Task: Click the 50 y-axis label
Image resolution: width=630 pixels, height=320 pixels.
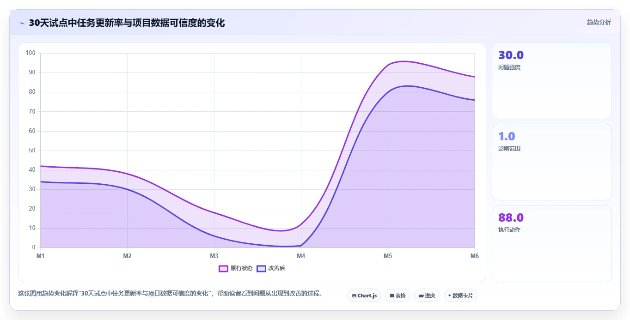Action: click(32, 151)
